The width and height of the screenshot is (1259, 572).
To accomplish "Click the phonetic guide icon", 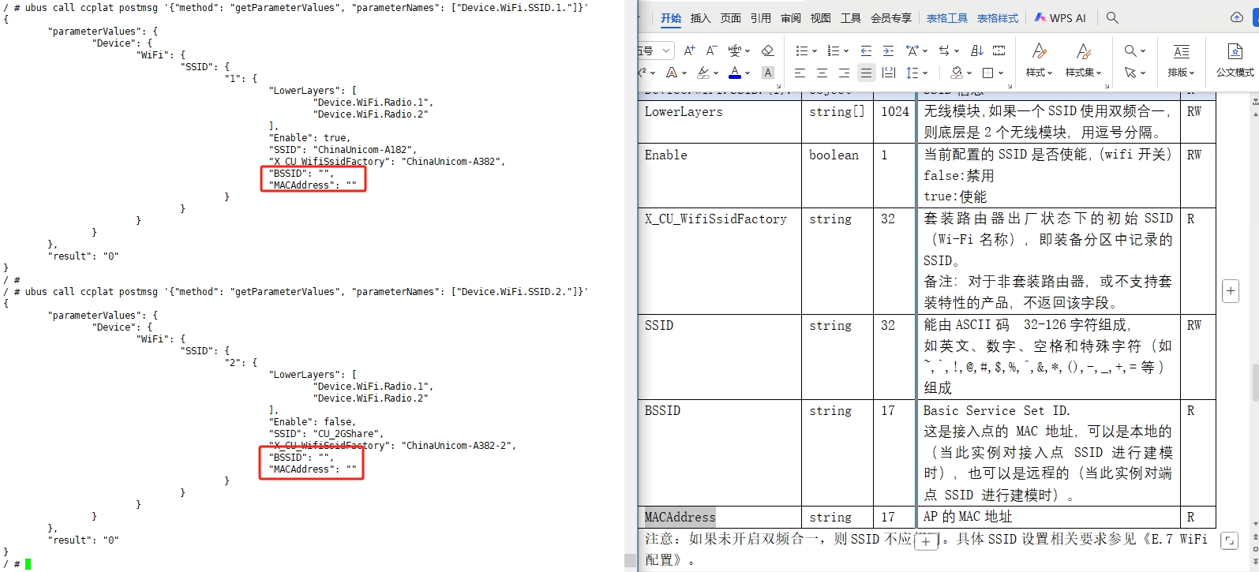I will 735,50.
